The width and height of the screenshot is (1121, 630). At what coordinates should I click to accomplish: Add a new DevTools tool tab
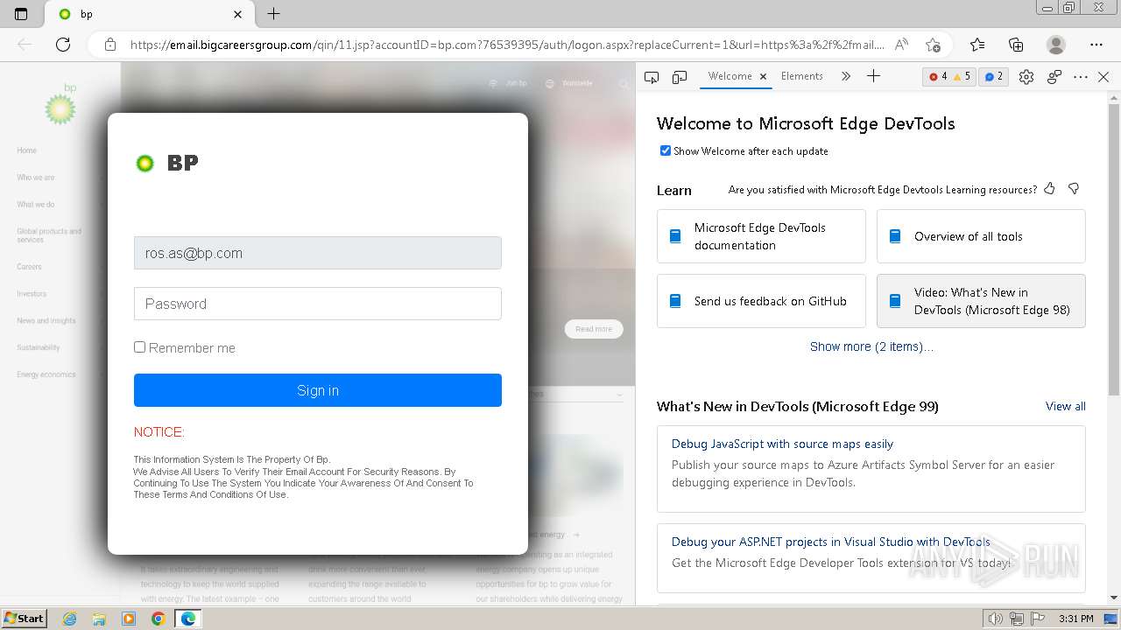click(873, 76)
